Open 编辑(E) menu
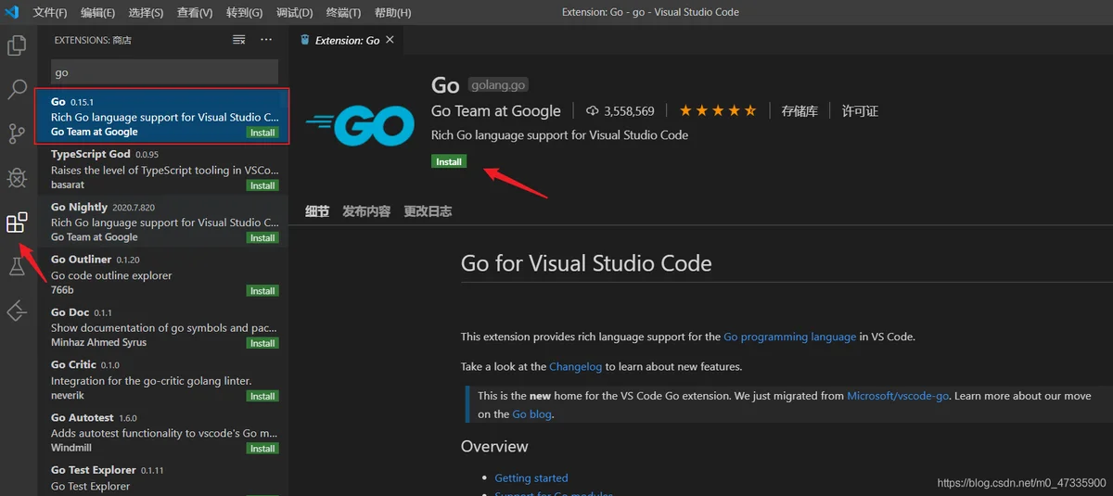The width and height of the screenshot is (1113, 496). 98,13
